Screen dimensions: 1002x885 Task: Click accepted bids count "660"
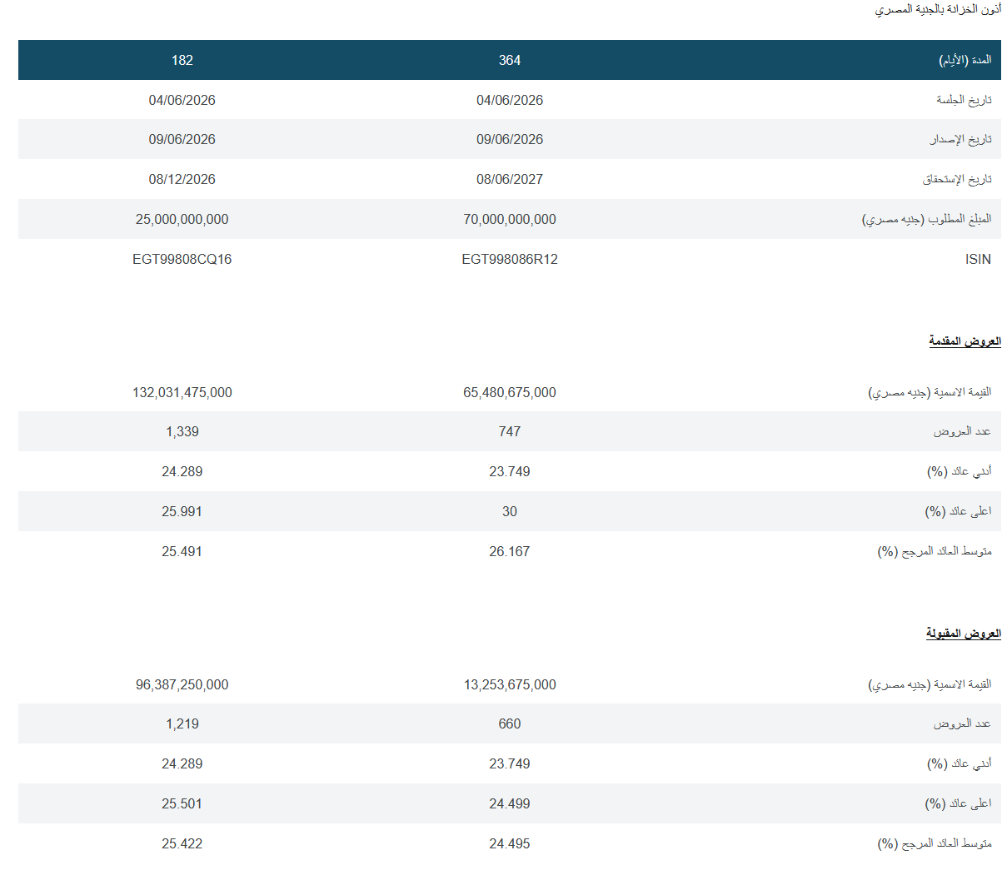click(x=510, y=723)
